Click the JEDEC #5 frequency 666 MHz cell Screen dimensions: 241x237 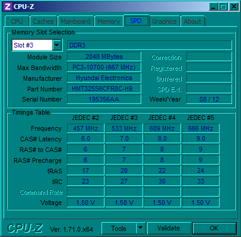tap(201, 128)
